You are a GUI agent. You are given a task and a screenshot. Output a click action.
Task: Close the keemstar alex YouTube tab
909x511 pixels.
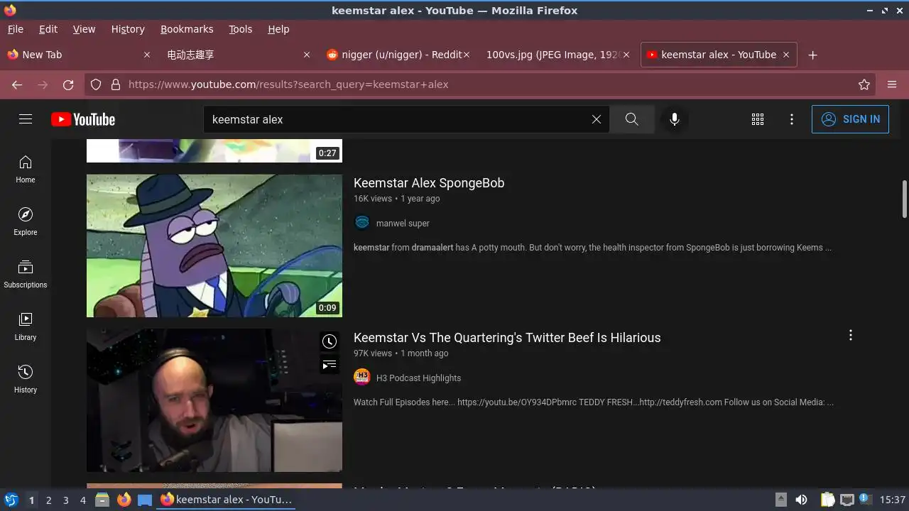click(x=786, y=55)
